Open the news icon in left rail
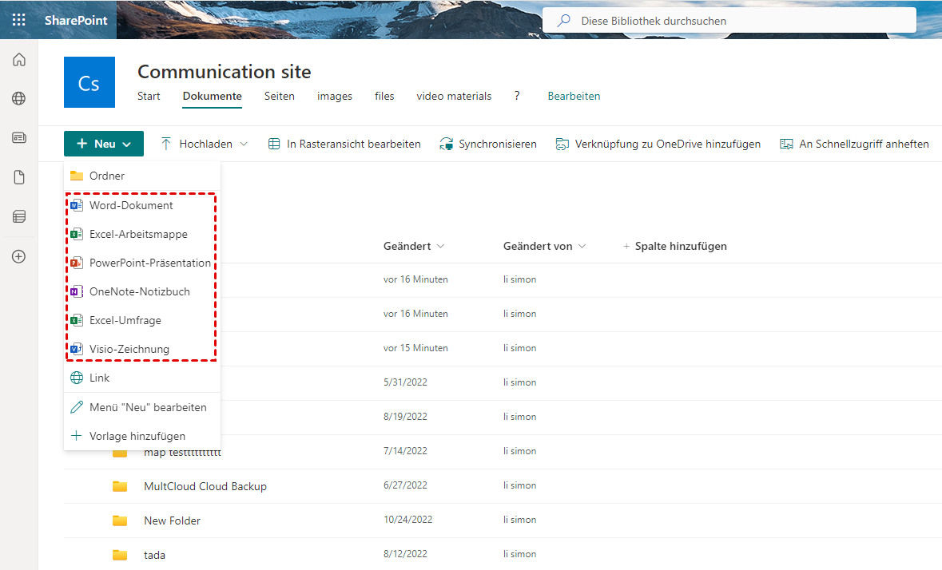 pyautogui.click(x=19, y=138)
